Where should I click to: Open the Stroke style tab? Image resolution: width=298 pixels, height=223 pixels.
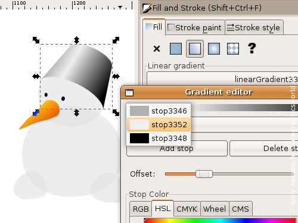[x=254, y=27]
